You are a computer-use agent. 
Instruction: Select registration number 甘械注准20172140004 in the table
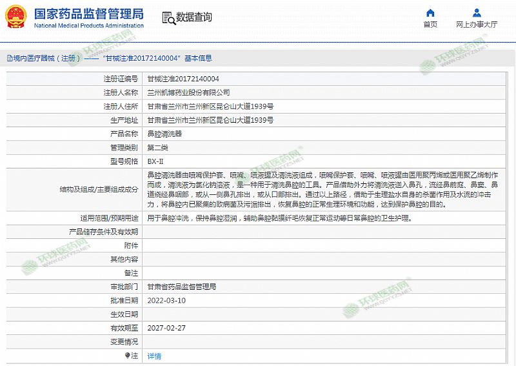[183, 79]
